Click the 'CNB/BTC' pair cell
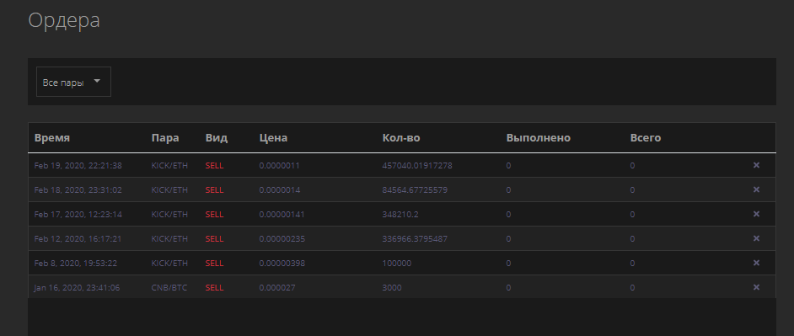The image size is (794, 336). click(x=169, y=287)
